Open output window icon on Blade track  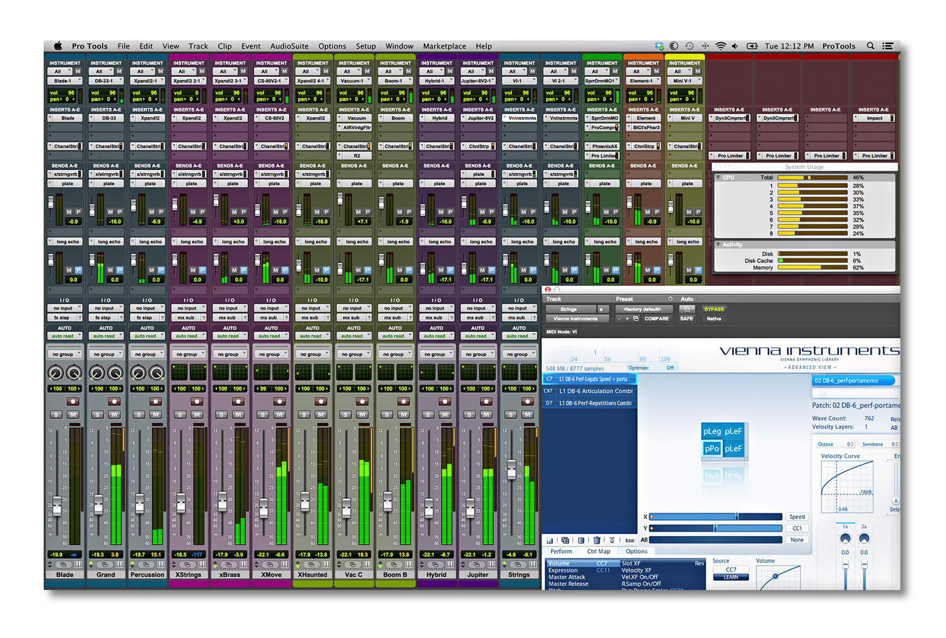coord(63,565)
